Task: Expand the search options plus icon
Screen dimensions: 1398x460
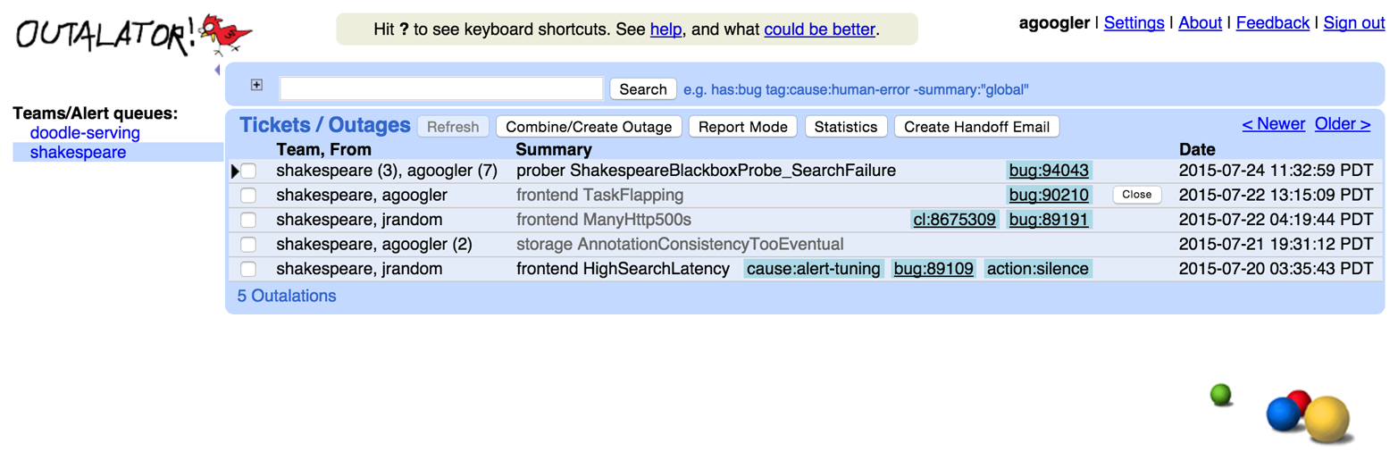Action: [x=257, y=85]
